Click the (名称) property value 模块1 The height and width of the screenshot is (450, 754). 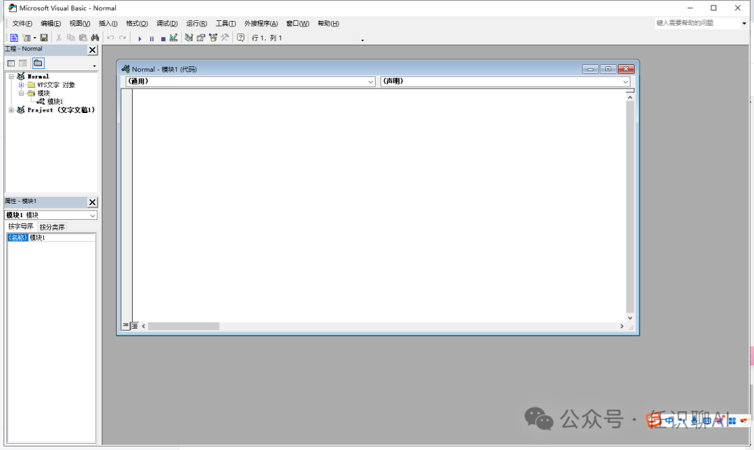62,237
